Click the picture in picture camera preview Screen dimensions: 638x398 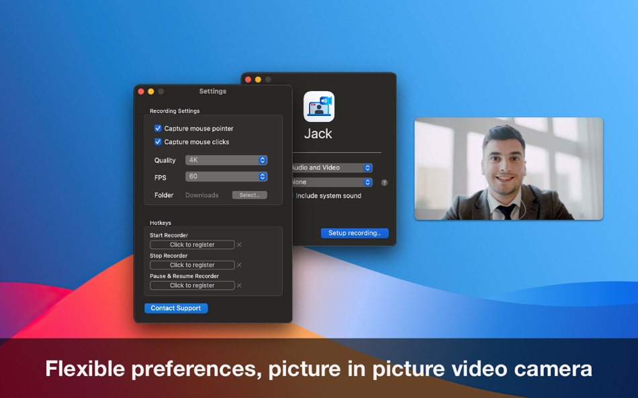(508, 169)
